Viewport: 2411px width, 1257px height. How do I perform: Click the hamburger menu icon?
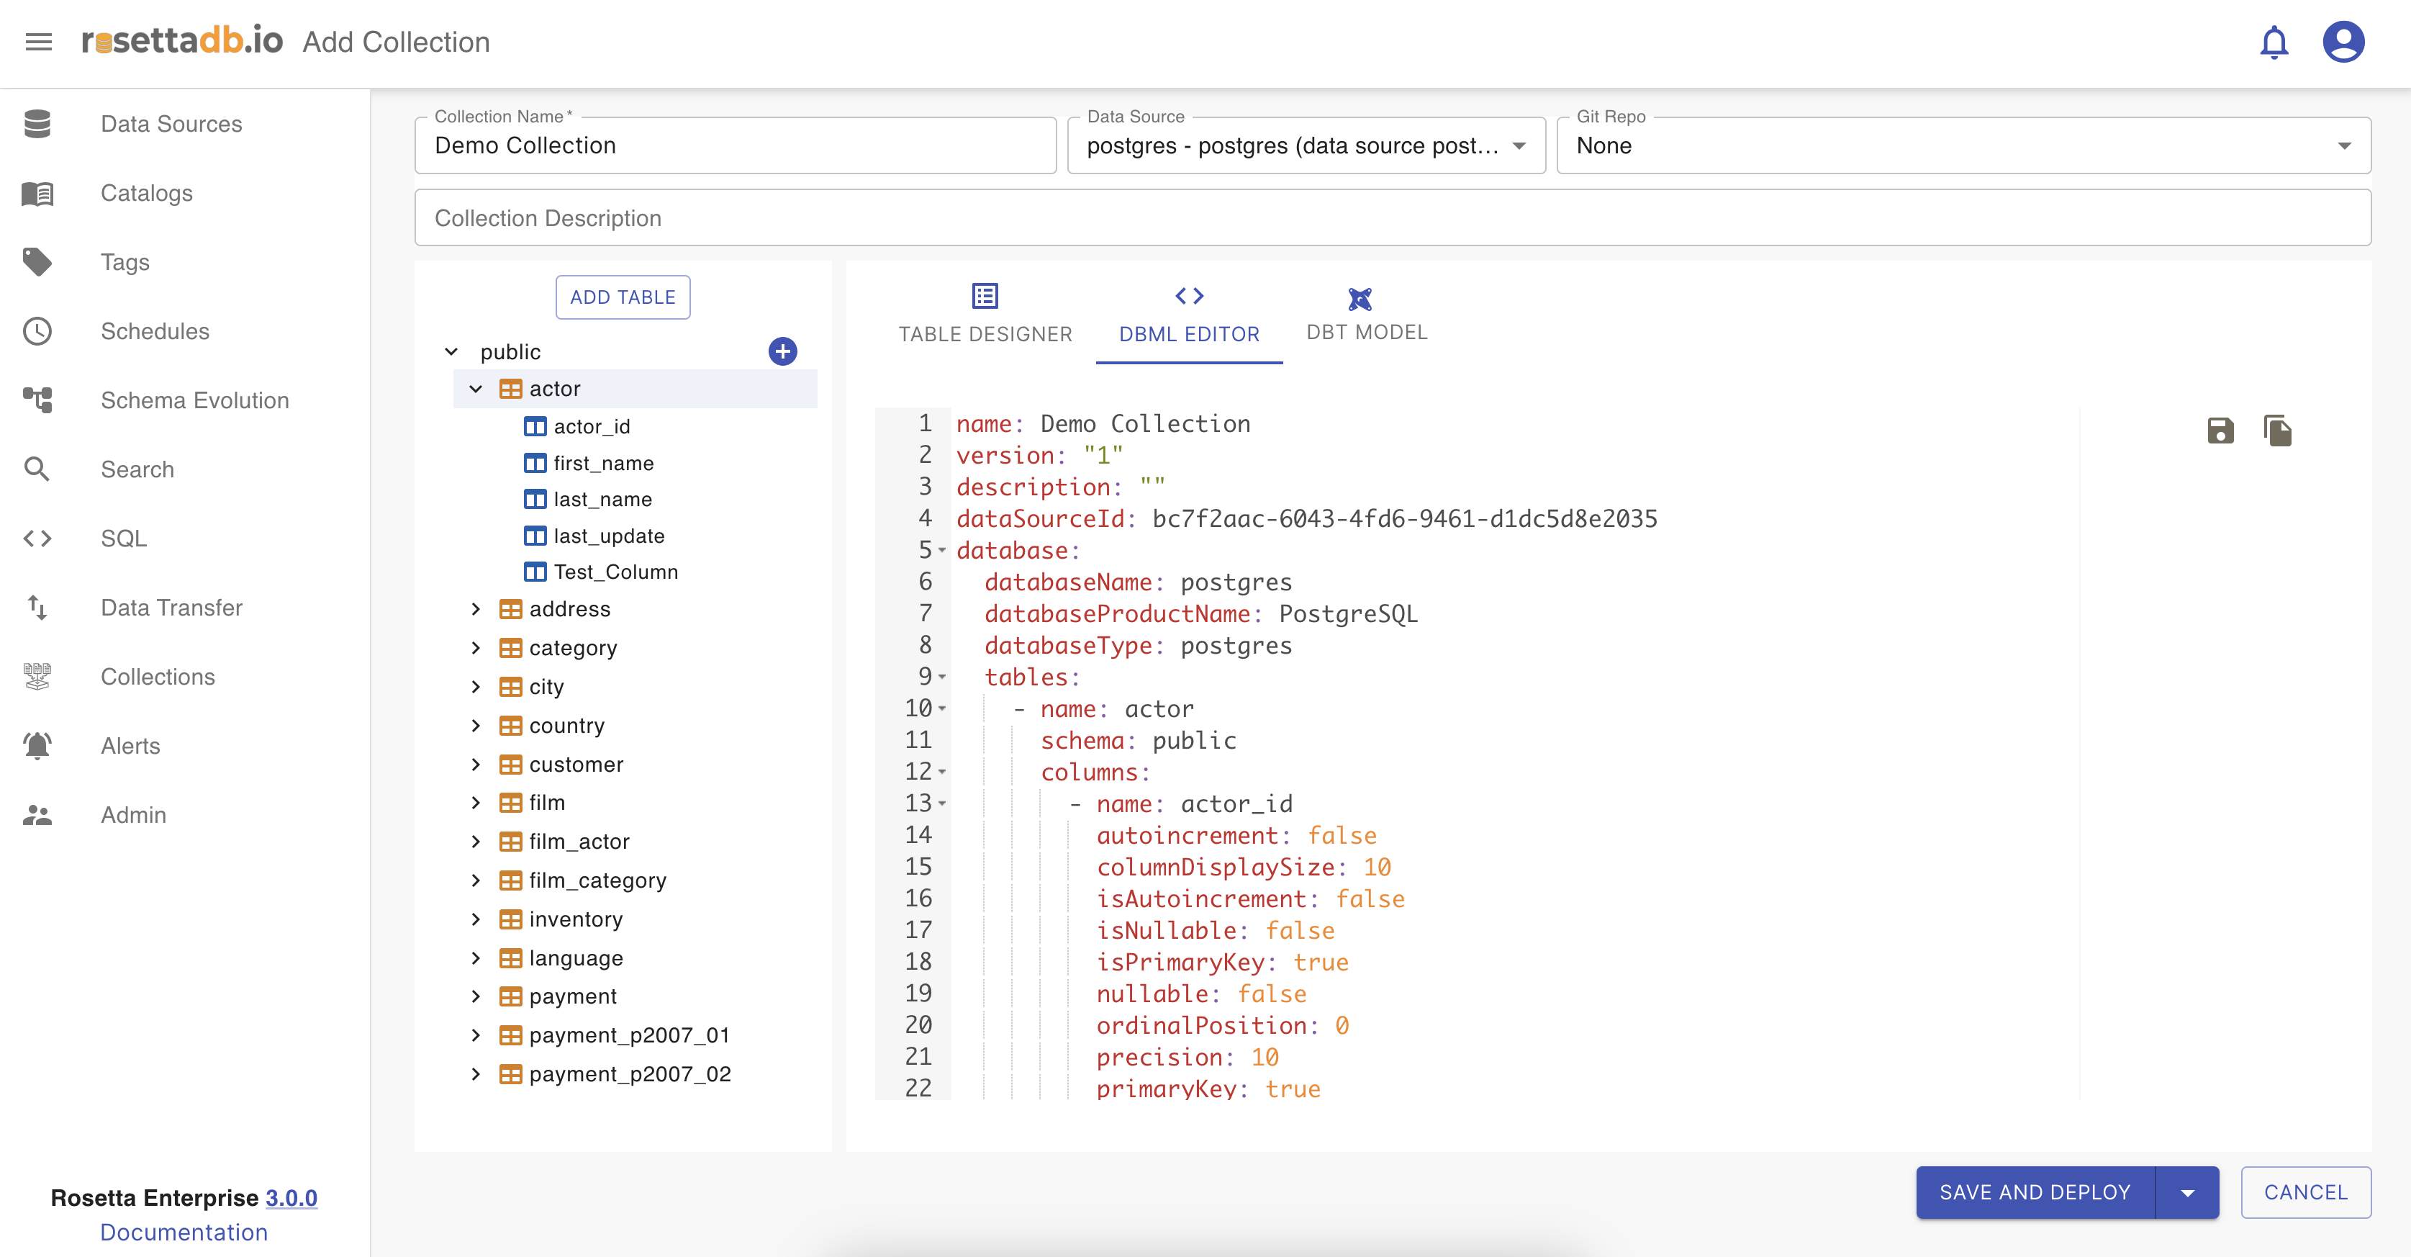[x=38, y=42]
